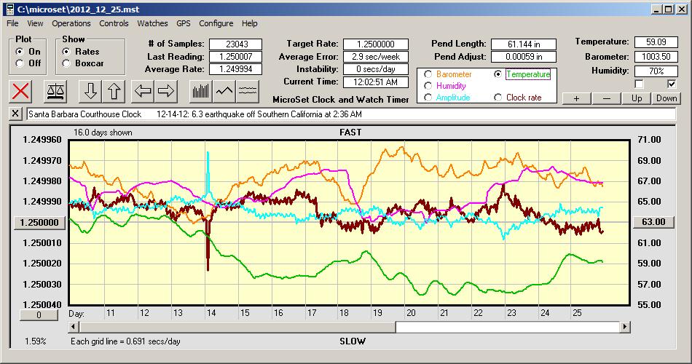Viewport: 692px width, 364px height.
Task: Click the Santa Barbara Courthouse Clock note field
Action: click(x=350, y=114)
